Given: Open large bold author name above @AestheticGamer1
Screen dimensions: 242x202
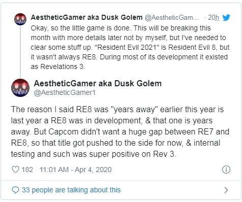Looking at the screenshot, I should (98, 83).
